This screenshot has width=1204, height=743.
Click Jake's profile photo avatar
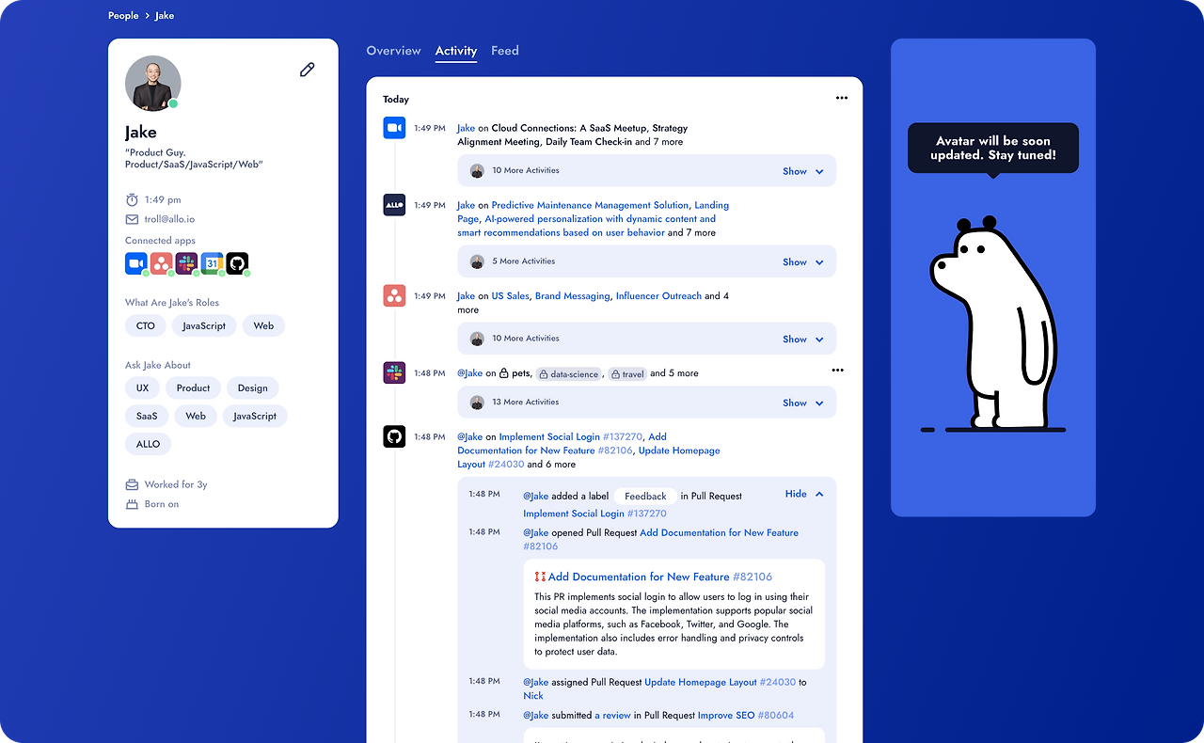pyautogui.click(x=152, y=84)
